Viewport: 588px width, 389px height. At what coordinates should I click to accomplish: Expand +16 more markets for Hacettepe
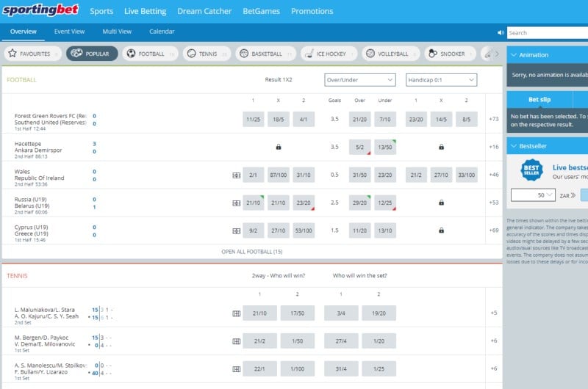(x=493, y=147)
